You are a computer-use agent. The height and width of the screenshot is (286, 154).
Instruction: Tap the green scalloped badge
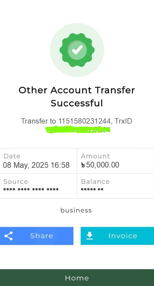pos(77,50)
